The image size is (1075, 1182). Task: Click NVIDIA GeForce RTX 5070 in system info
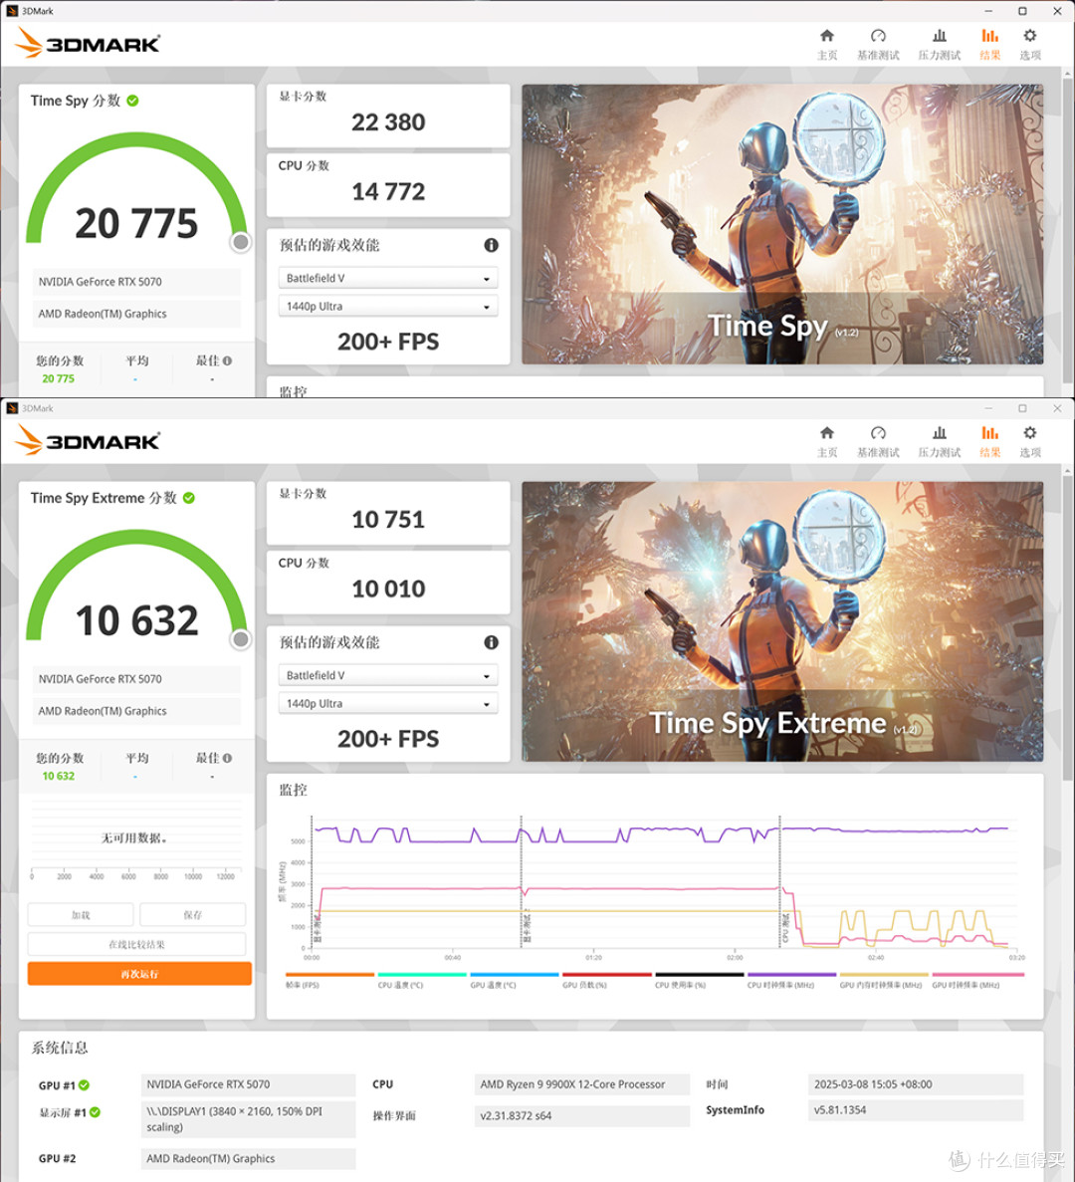248,1084
